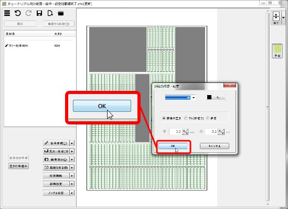The height and width of the screenshot is (209, 288).
Task: Click the left 3.2 width input field
Action: 175,132
